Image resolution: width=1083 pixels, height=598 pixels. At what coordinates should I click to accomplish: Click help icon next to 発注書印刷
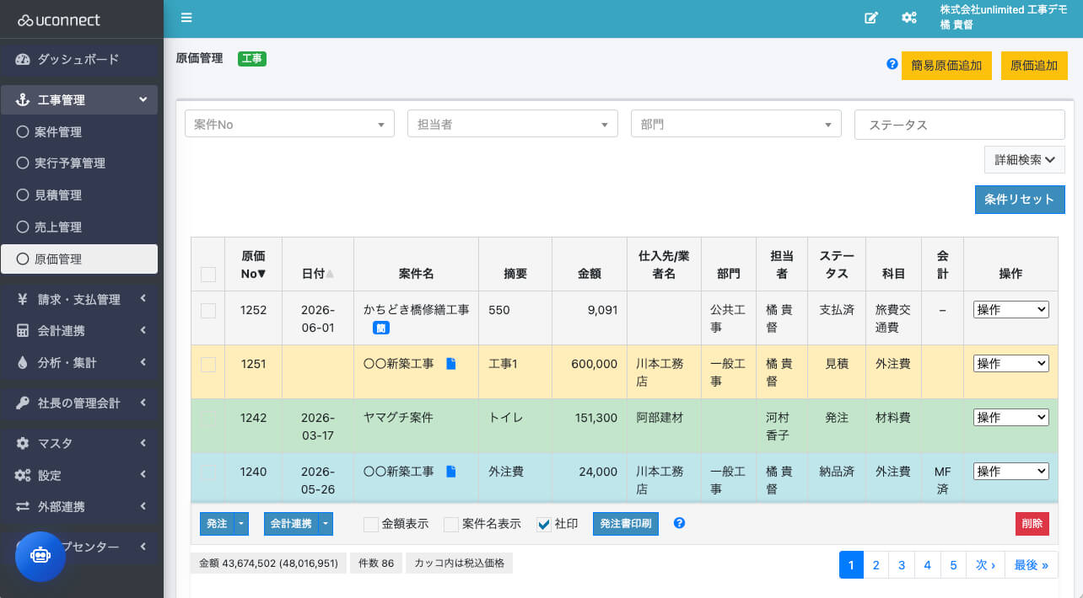tap(679, 523)
